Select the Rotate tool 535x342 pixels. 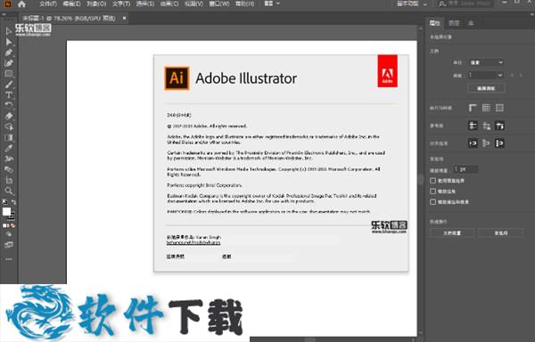(x=9, y=105)
